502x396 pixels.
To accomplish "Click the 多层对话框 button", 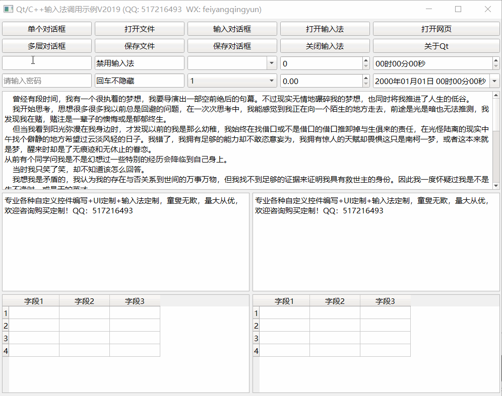I will tap(47, 46).
